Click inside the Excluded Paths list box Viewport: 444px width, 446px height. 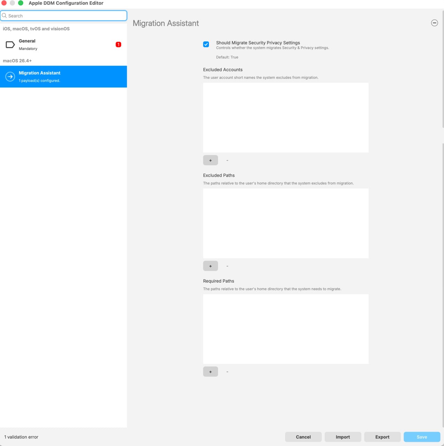pyautogui.click(x=286, y=223)
